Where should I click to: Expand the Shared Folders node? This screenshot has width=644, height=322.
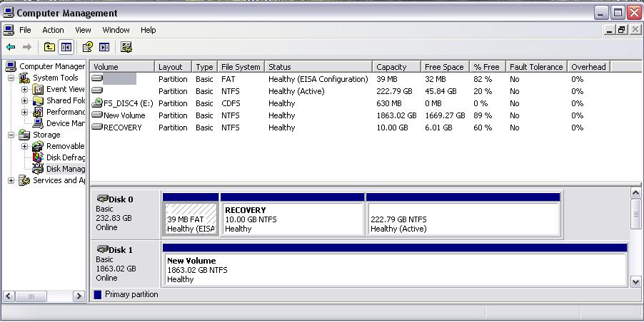[25, 100]
